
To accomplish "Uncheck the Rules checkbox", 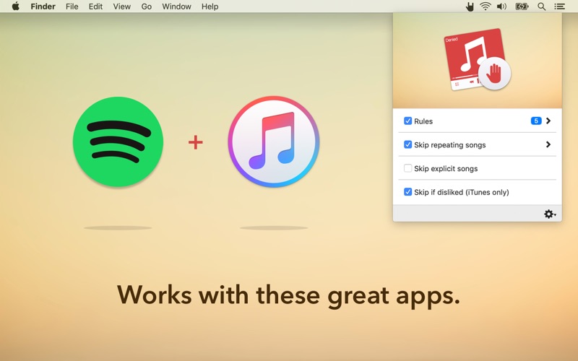I will (x=407, y=121).
